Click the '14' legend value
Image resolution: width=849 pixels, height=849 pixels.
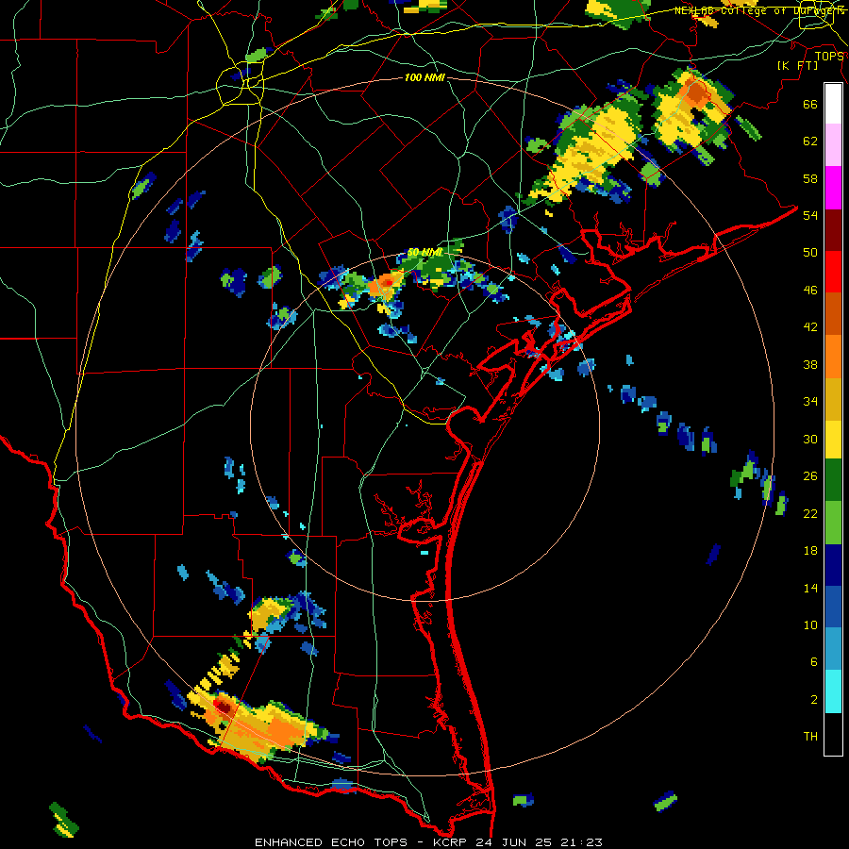coord(810,588)
